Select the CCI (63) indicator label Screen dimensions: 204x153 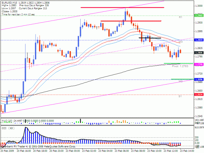[x=8, y=128]
